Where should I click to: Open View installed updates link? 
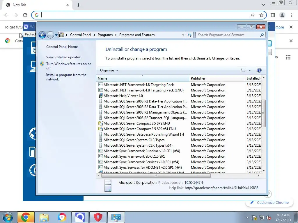(63, 57)
